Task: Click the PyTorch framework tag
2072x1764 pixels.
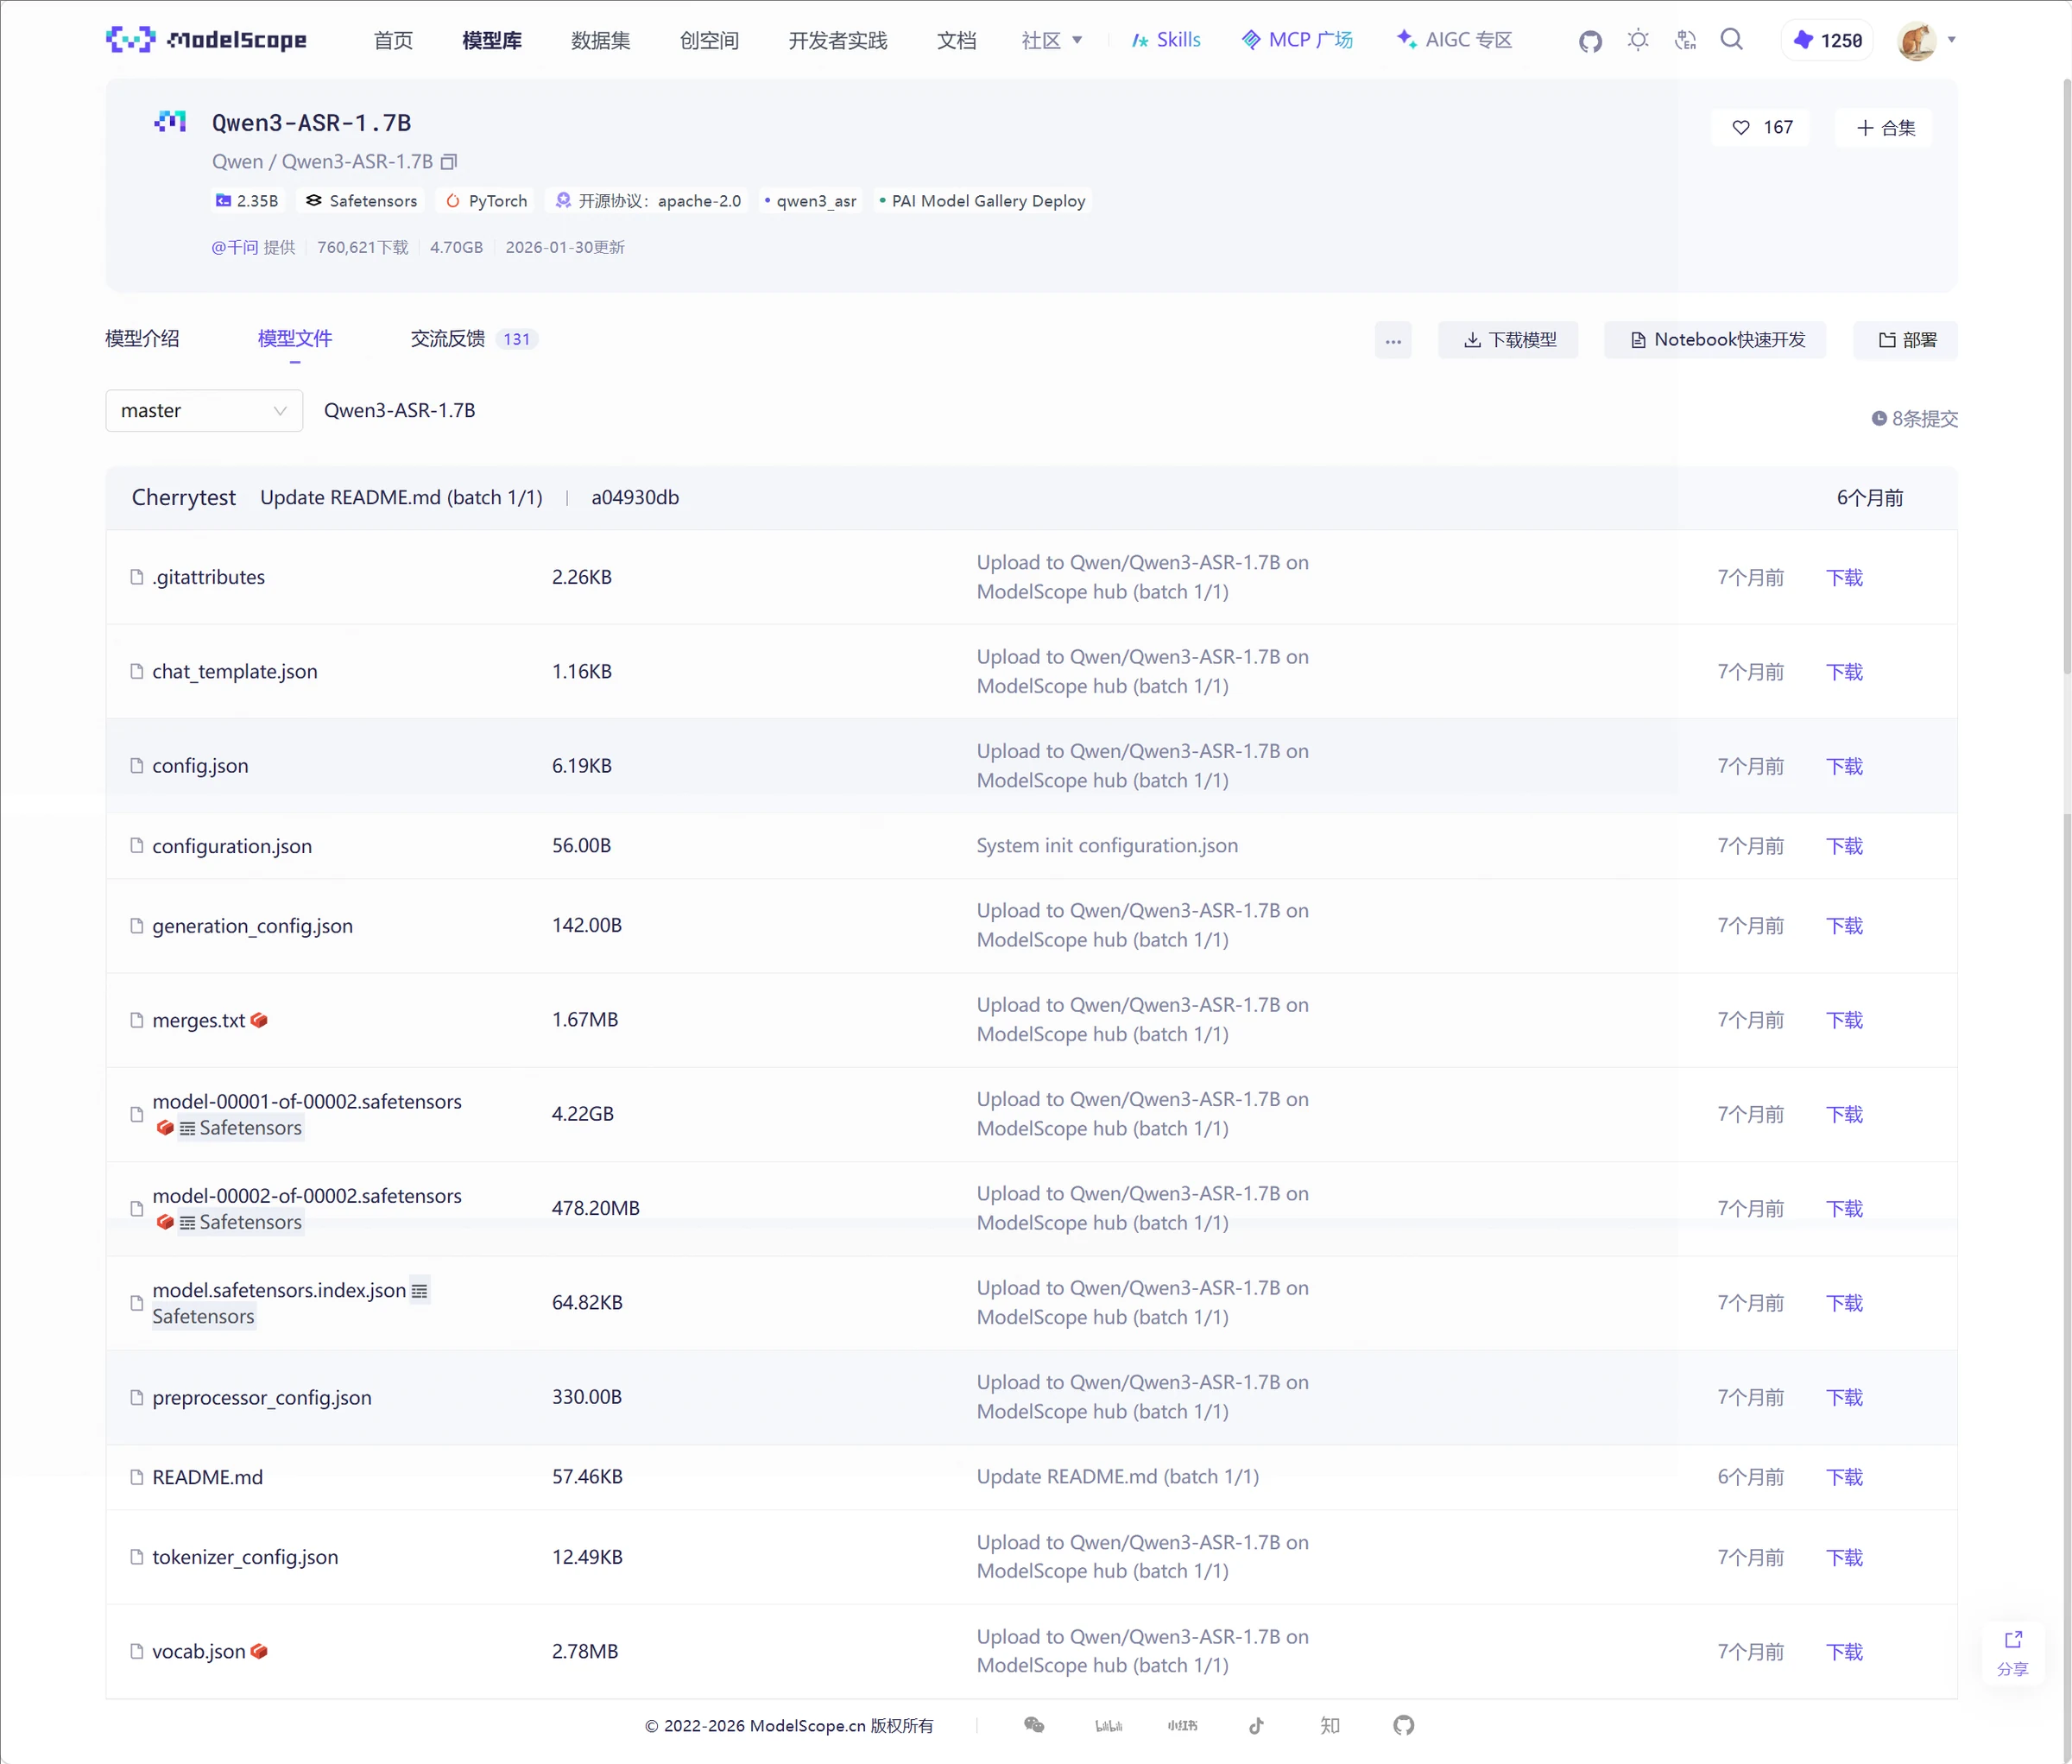Action: point(486,201)
